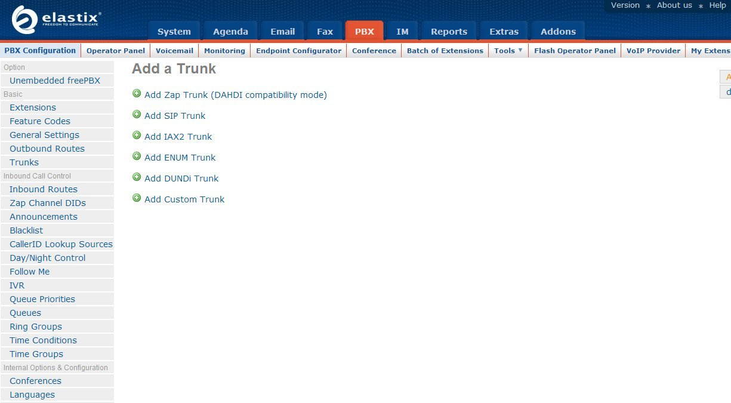Open the Tools dropdown menu
The image size is (731, 403).
tap(507, 51)
